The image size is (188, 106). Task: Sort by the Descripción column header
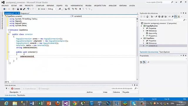point(14,92)
